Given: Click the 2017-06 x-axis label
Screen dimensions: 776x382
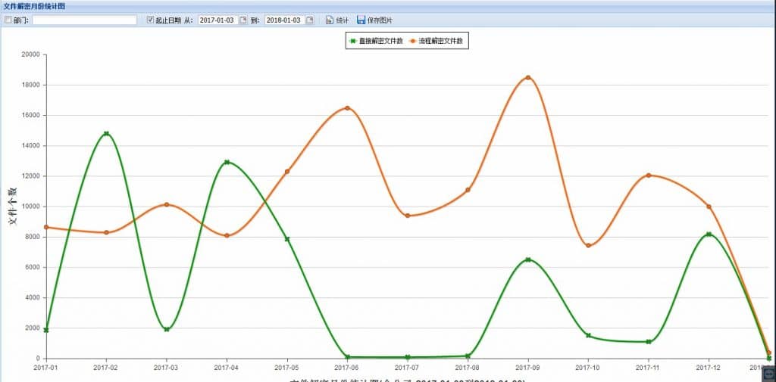Looking at the screenshot, I should 347,368.
